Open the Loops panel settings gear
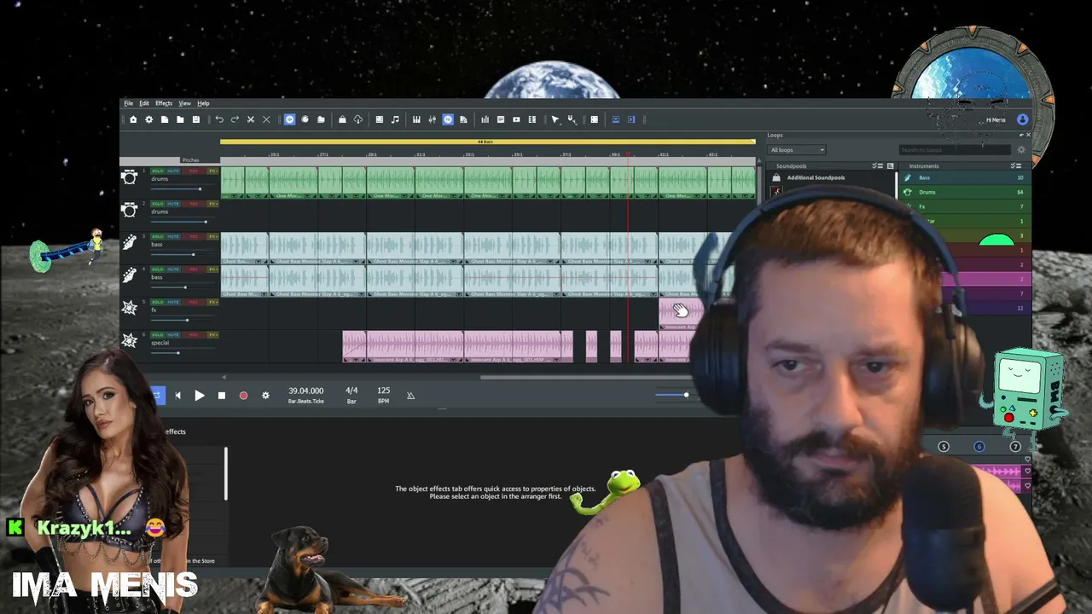Screen dimensions: 1092x614 tap(1021, 150)
